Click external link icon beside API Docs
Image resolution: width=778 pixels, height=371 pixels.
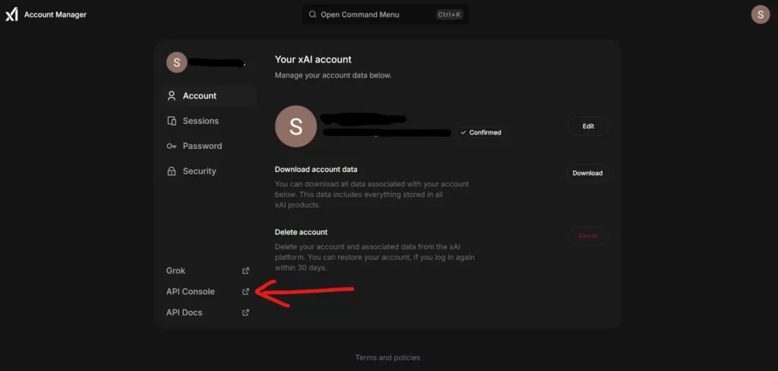pos(245,312)
